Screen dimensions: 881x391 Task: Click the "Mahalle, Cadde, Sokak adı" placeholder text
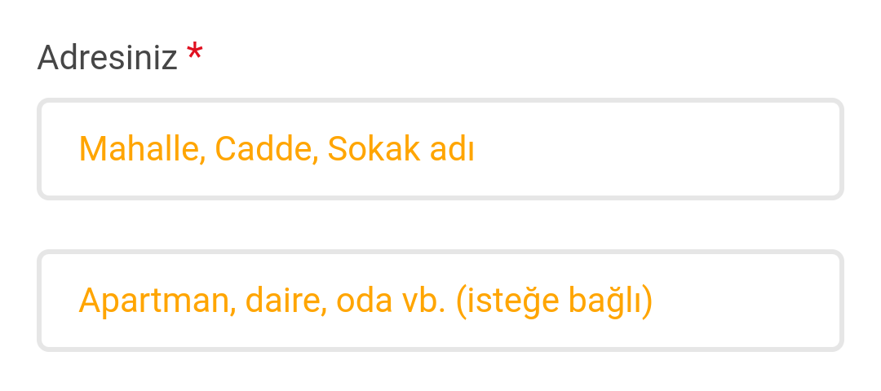[x=277, y=149]
